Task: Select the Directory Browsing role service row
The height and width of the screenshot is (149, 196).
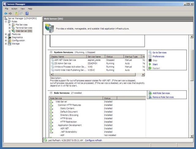Action: coord(97,115)
